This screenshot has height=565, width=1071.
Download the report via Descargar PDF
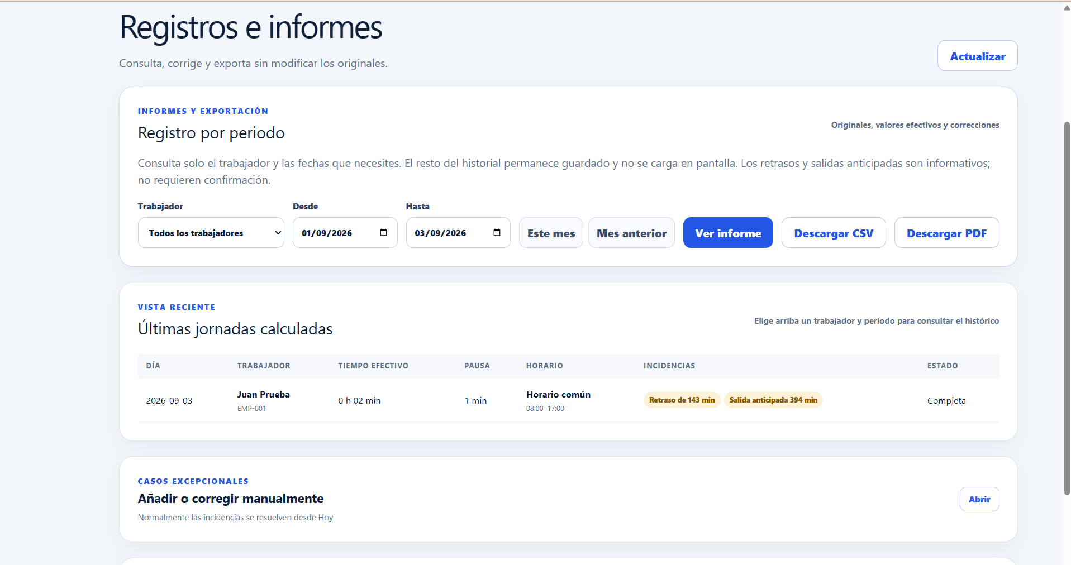(x=946, y=233)
